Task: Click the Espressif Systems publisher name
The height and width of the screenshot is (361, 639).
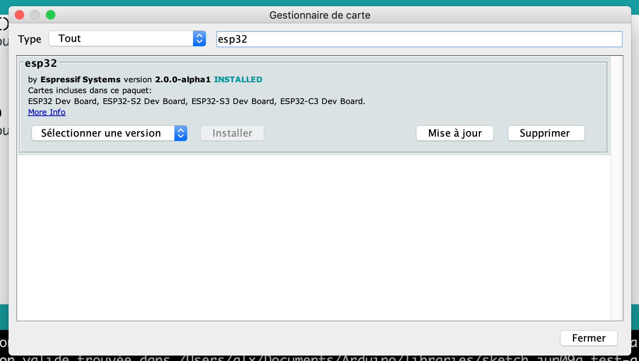Action: 81,79
